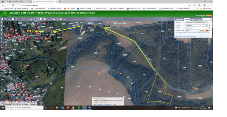Click the full extent zoom tool
The height and width of the screenshot is (117, 227).
13,19
